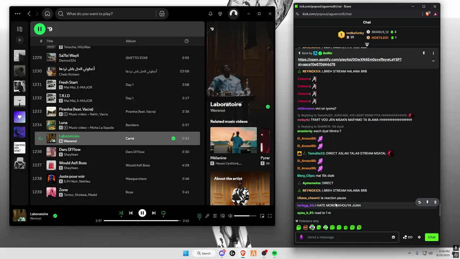
Task: Create new playlist with plus button
Action: 19,40
